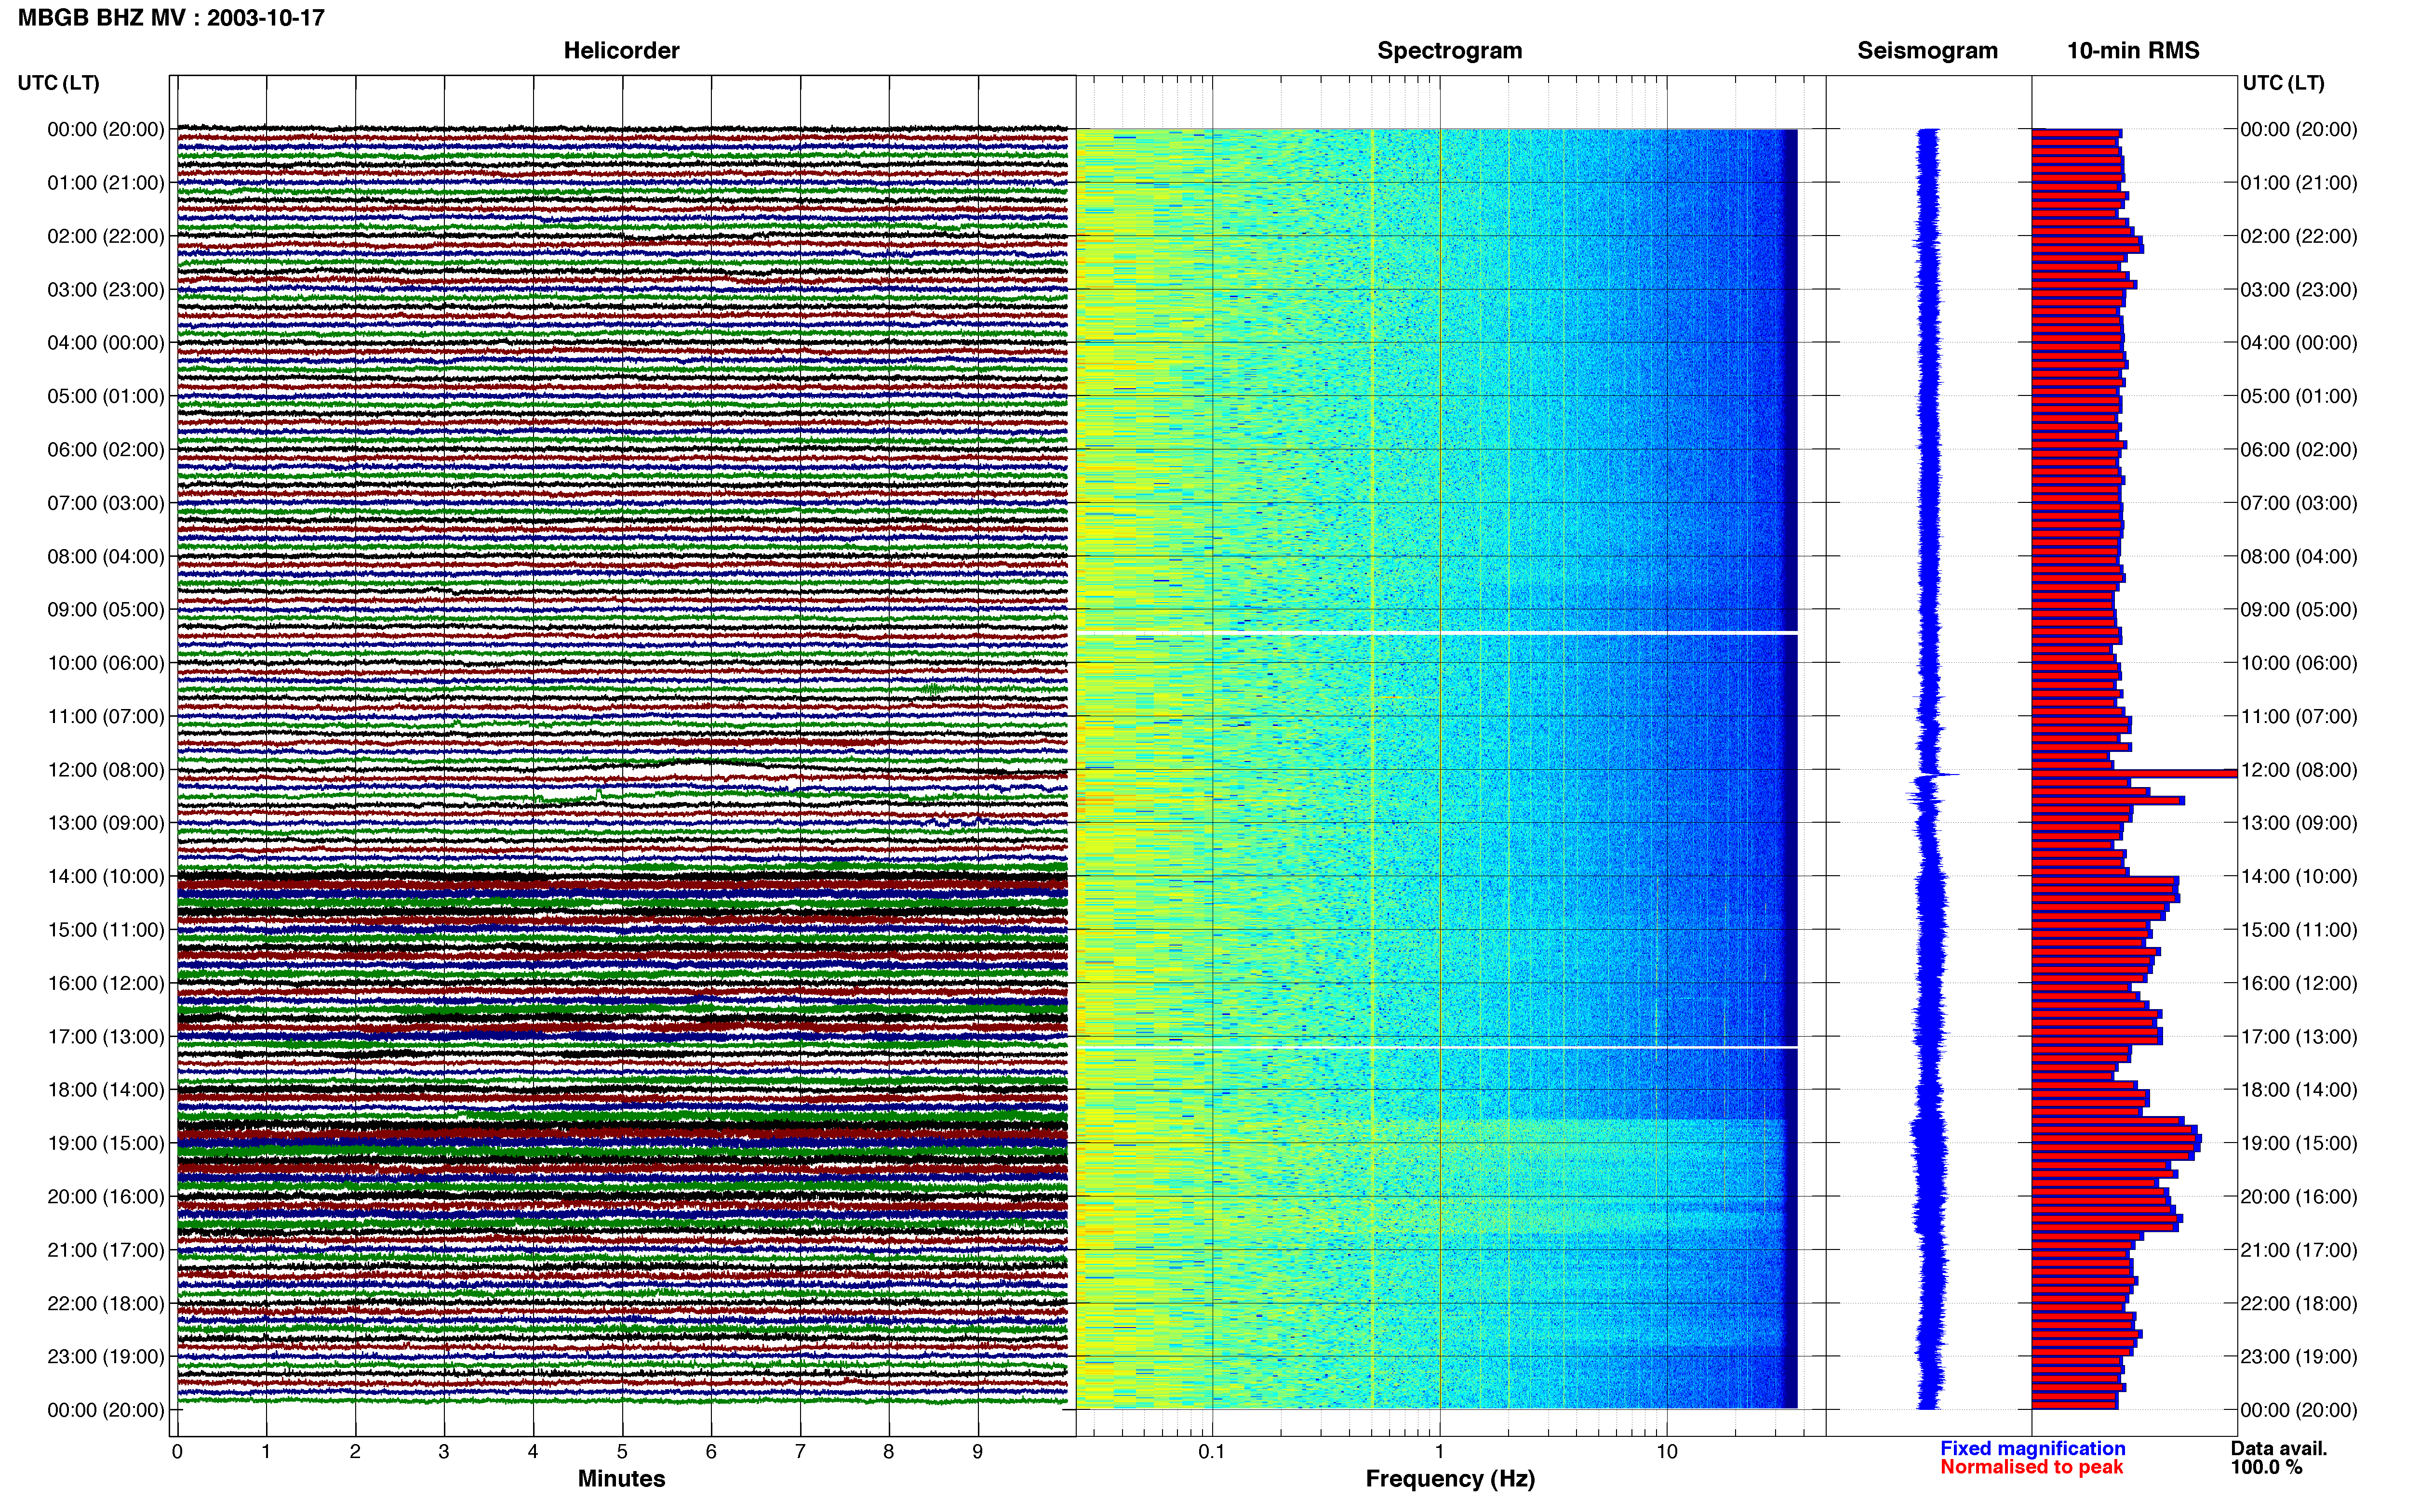The height and width of the screenshot is (1512, 2419).
Task: Click the '100.0 %' data availability value
Action: click(x=2266, y=1467)
